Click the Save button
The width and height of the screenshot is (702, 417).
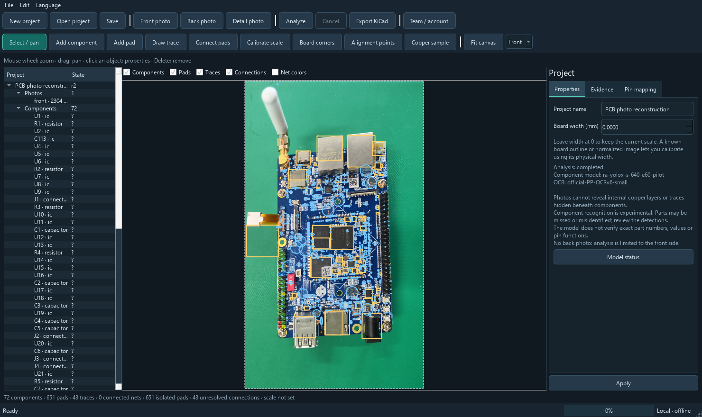(112, 21)
